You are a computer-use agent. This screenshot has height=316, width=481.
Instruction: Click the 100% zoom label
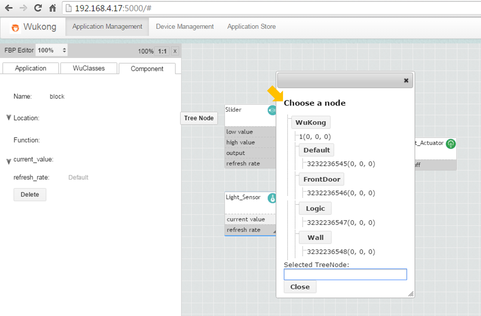click(145, 51)
